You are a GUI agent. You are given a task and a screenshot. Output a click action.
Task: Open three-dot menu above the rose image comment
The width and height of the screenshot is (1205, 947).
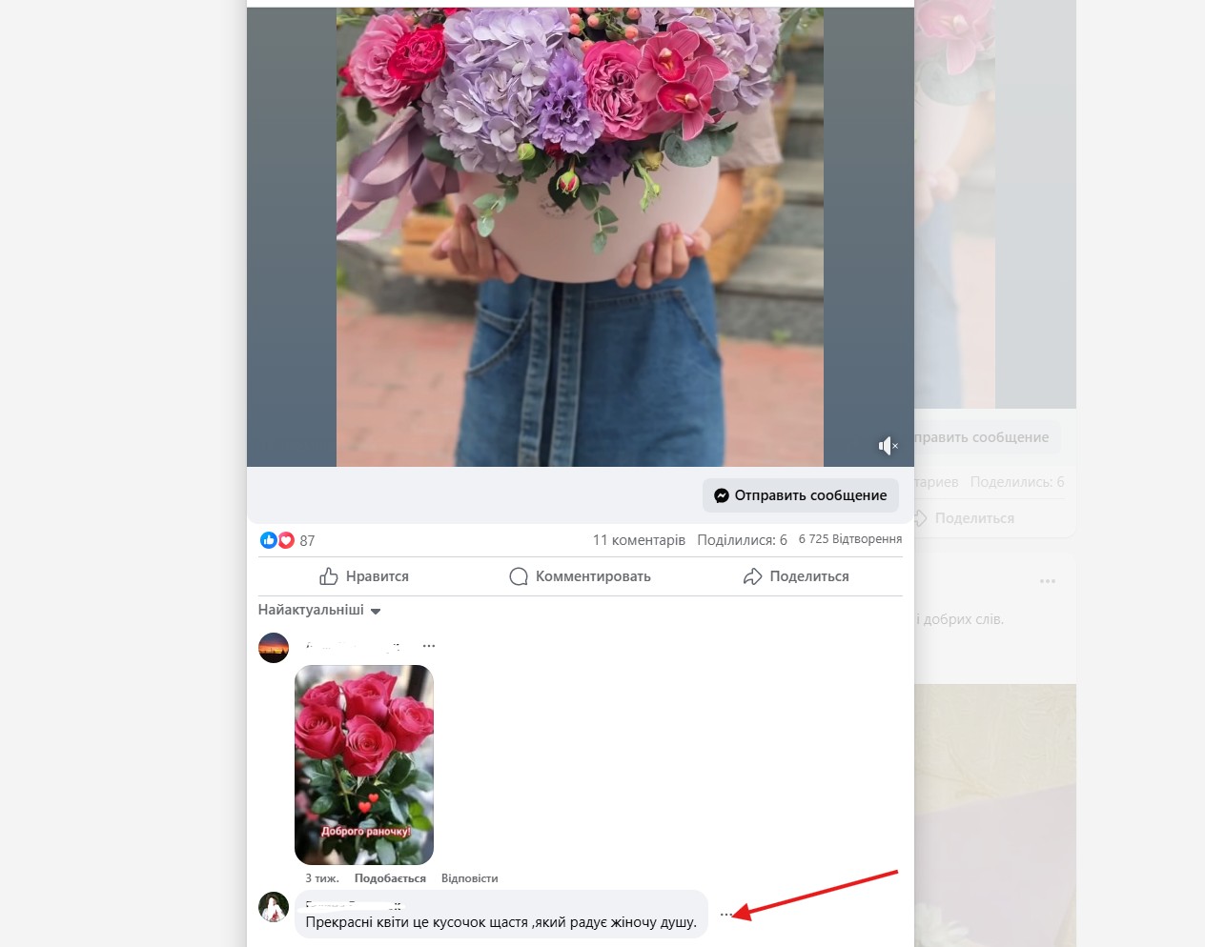(x=429, y=646)
